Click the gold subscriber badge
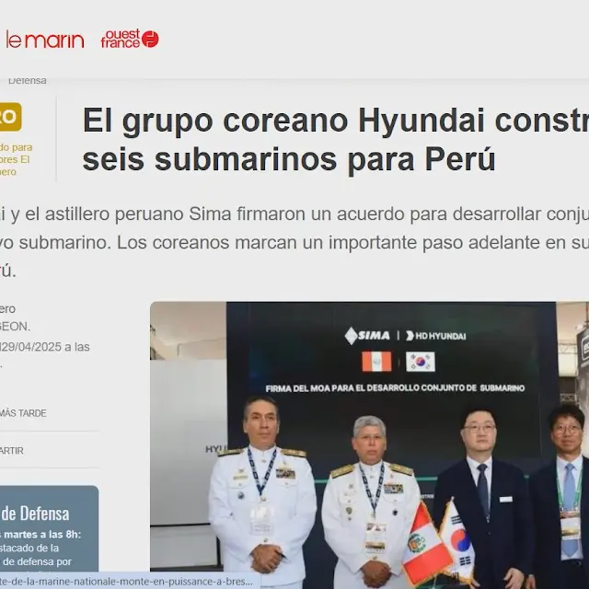Screen dimensions: 589x589 coord(9,117)
